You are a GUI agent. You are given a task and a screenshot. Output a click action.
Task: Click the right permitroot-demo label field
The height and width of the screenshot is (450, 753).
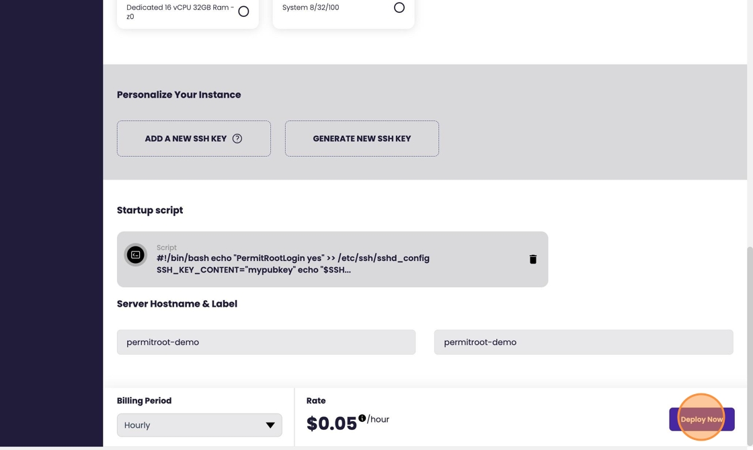[x=583, y=342]
